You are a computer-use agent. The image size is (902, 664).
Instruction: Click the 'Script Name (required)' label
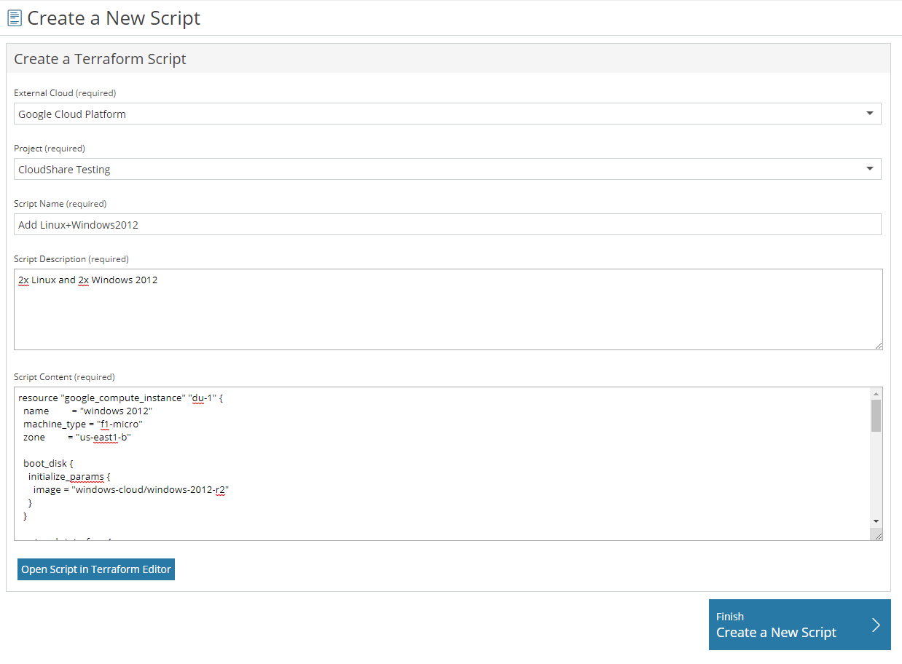[60, 204]
